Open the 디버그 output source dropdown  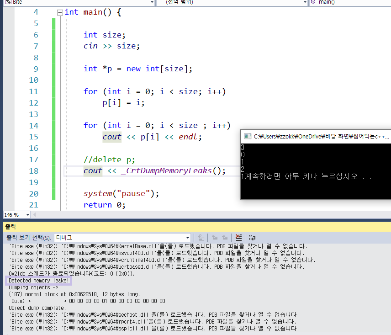187,238
